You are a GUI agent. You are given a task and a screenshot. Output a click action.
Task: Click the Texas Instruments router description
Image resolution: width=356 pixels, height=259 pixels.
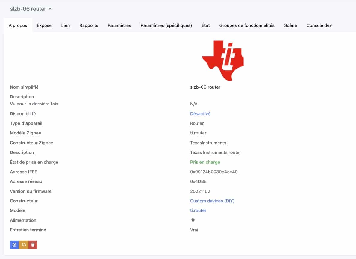click(216, 152)
